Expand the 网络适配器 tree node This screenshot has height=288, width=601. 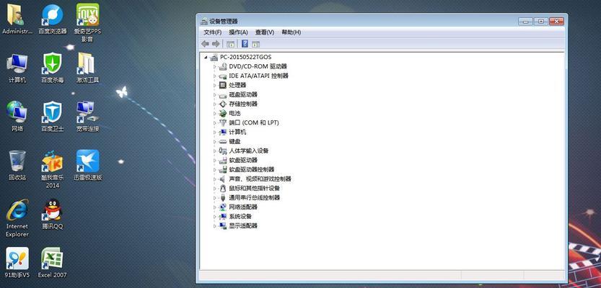pos(215,207)
